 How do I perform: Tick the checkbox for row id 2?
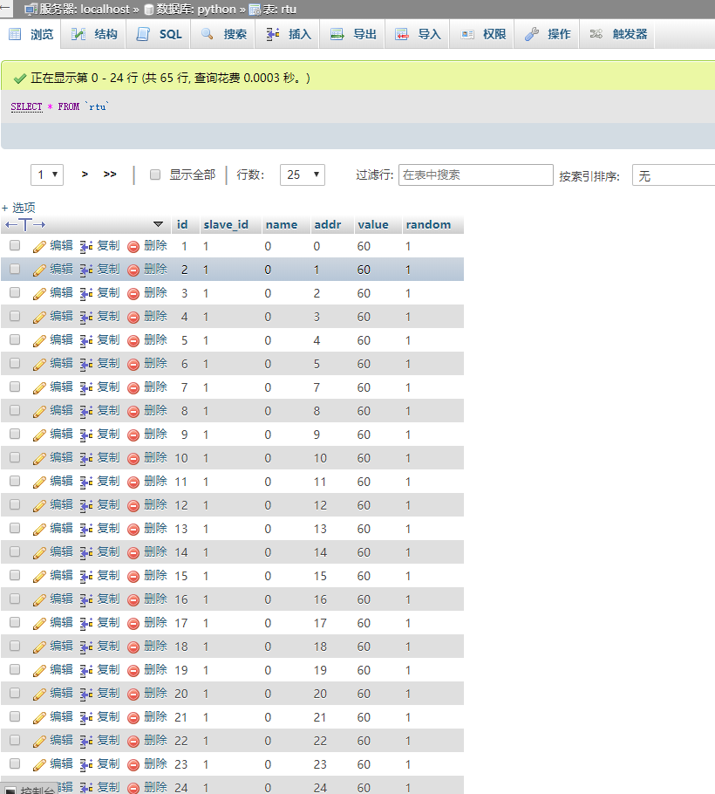coord(15,269)
